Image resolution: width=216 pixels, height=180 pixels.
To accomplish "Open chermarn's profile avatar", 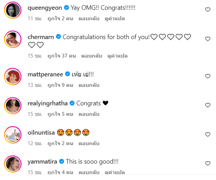I will (x=13, y=39).
